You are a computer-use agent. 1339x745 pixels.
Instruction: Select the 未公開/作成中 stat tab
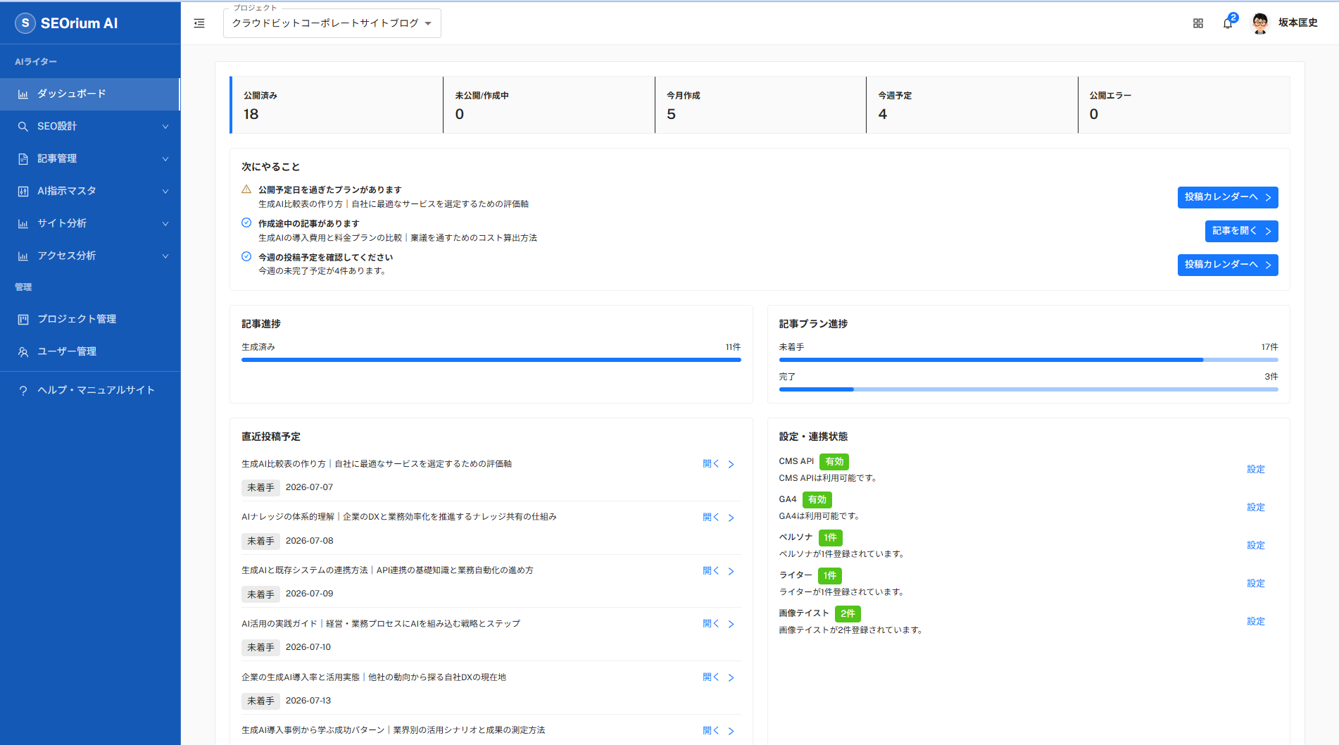(549, 105)
